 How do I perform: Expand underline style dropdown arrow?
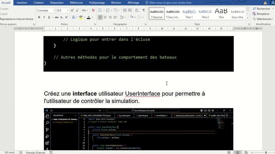pos(52,17)
